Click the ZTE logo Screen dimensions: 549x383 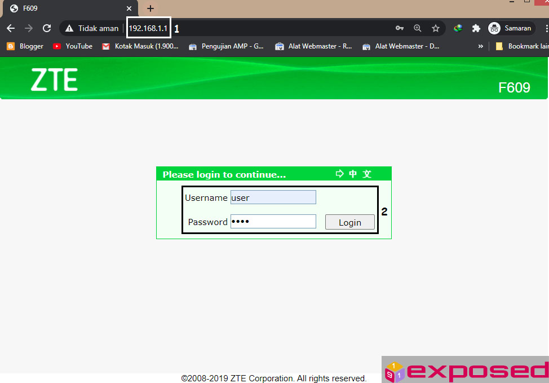coord(54,80)
